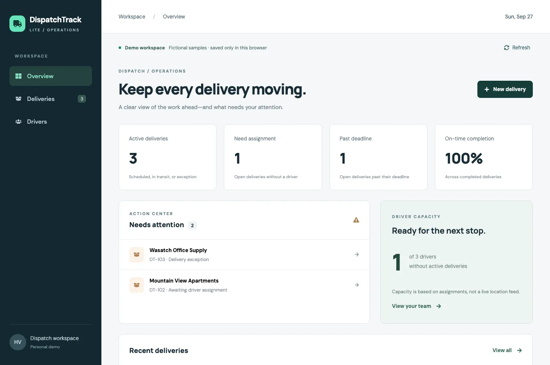Click View all in Recent deliveries
Image resolution: width=550 pixels, height=365 pixels.
tap(507, 350)
